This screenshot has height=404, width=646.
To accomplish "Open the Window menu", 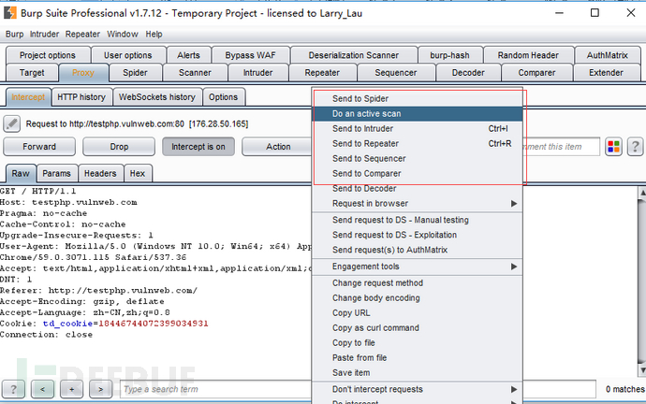I will point(123,35).
